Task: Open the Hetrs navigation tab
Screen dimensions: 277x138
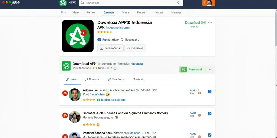Action: [126, 12]
